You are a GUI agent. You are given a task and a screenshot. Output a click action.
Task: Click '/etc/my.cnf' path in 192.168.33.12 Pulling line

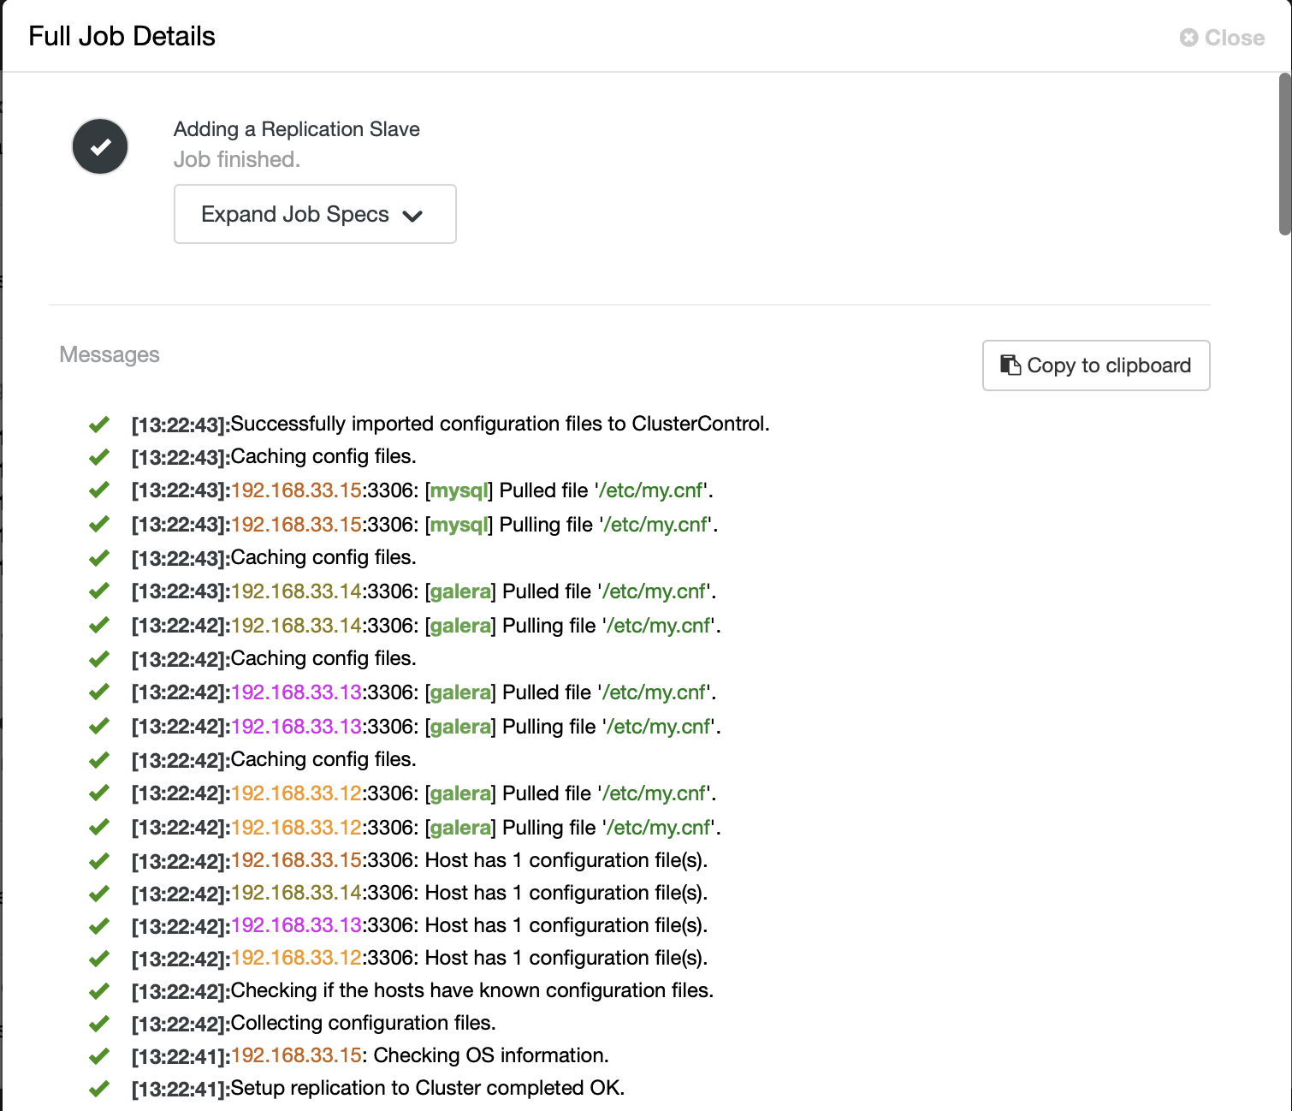pyautogui.click(x=659, y=828)
